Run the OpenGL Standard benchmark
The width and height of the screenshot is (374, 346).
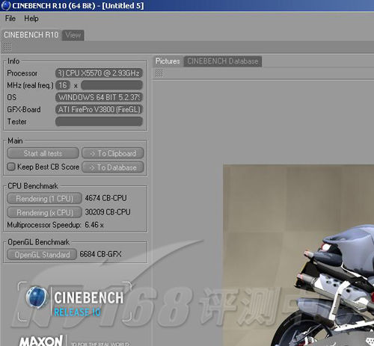(42, 255)
